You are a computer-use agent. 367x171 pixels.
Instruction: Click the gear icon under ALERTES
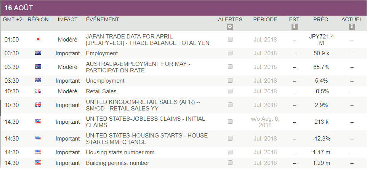[230, 27]
